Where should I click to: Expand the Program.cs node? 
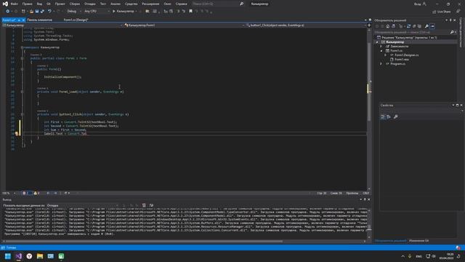point(381,64)
